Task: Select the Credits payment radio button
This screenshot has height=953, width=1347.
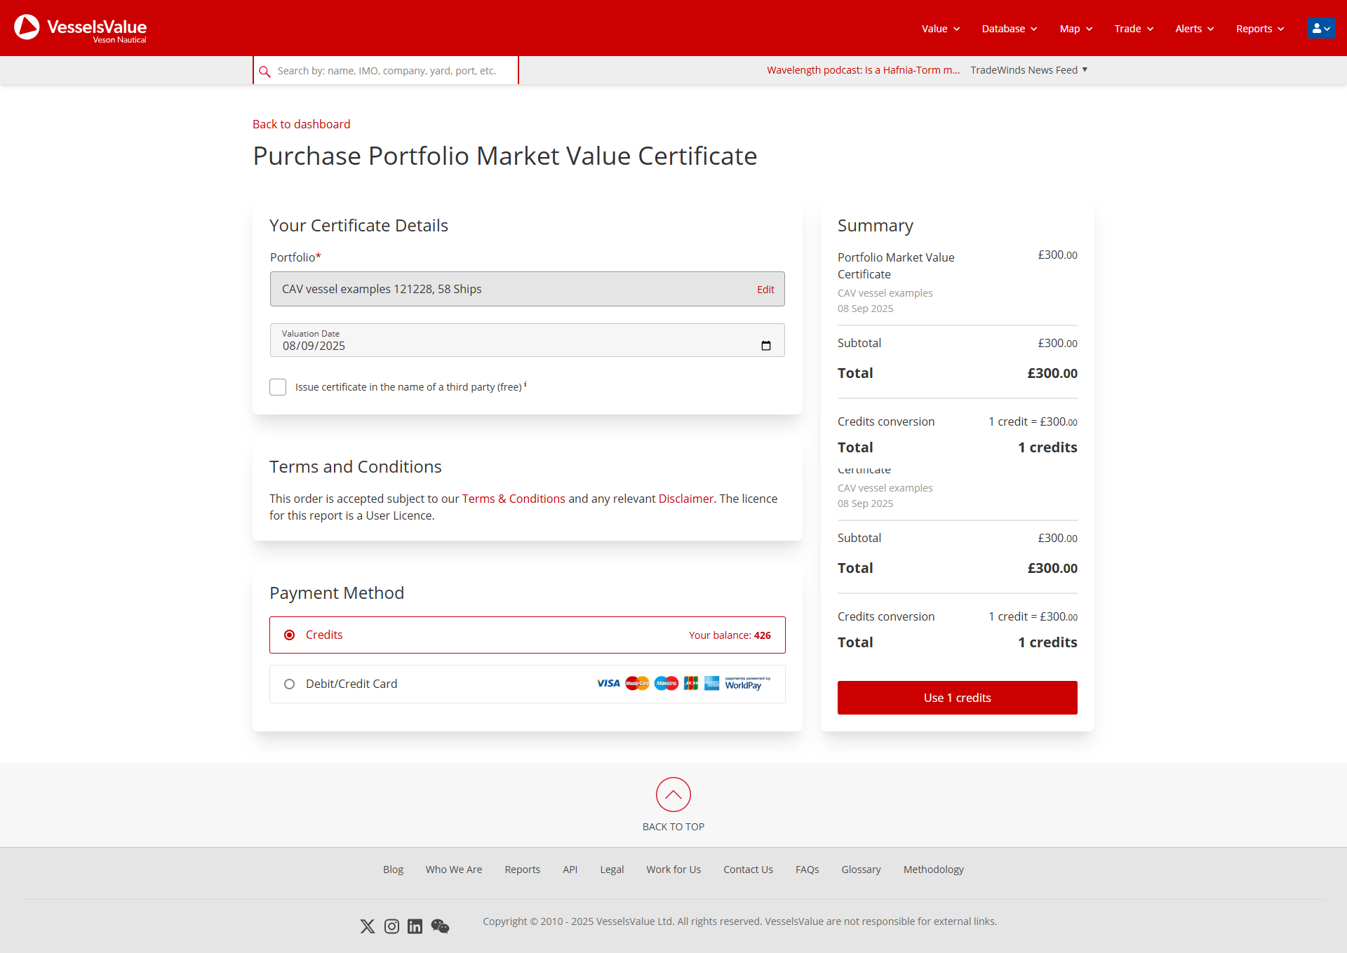Action: click(289, 635)
